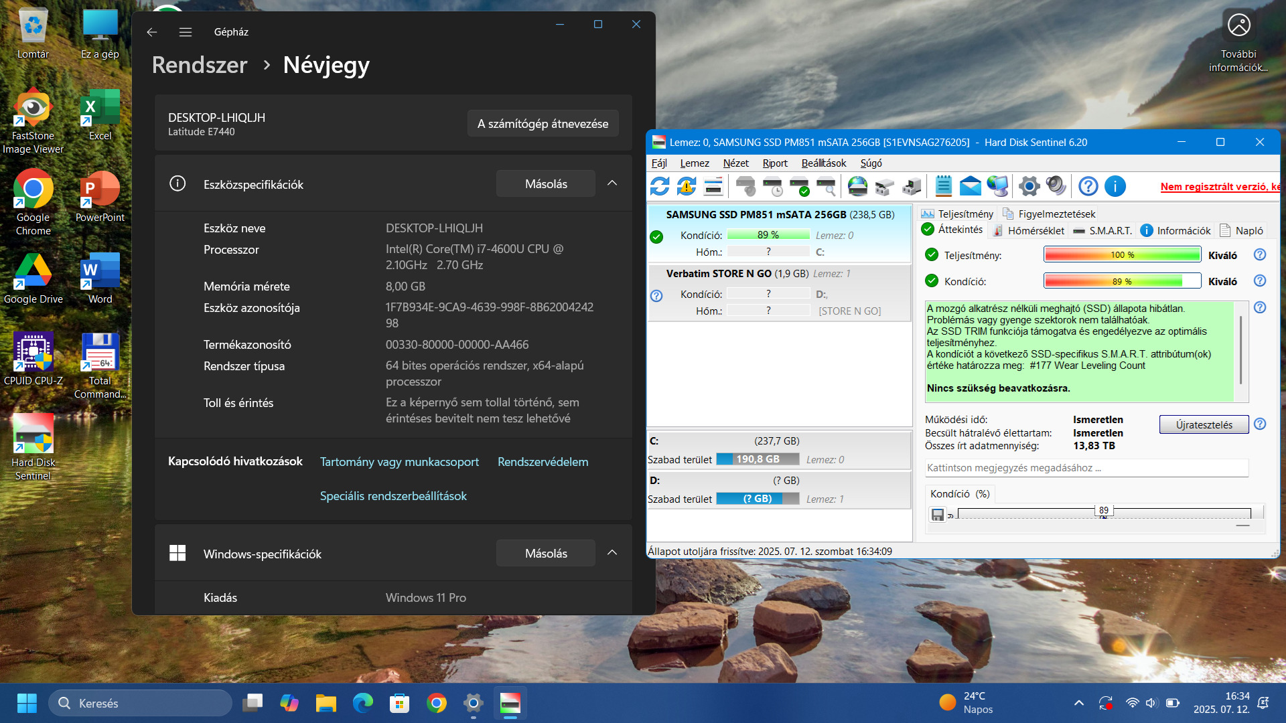Open the Lemez menu
The width and height of the screenshot is (1286, 723).
pyautogui.click(x=694, y=163)
